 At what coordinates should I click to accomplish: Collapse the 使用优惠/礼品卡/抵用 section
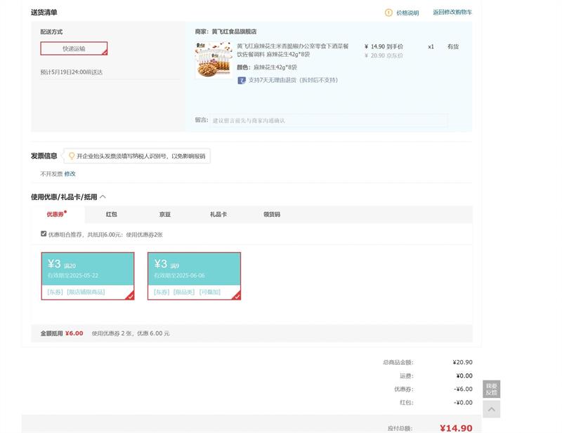[x=103, y=197]
